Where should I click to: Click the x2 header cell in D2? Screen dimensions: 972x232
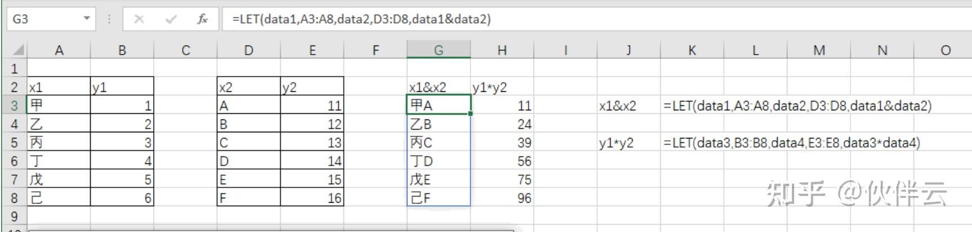click(x=248, y=87)
